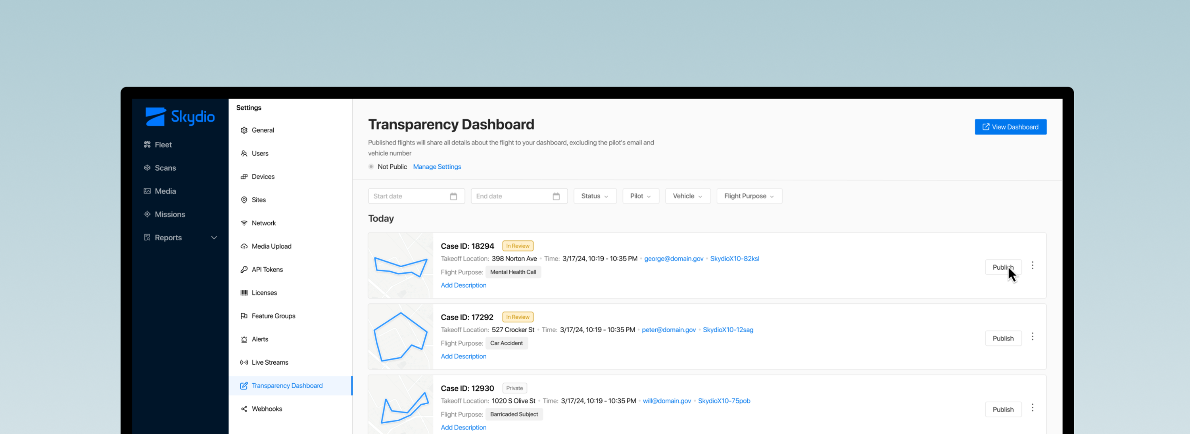Click Add Description link for Case 17292
Viewport: 1190px width, 434px height.
pos(463,356)
